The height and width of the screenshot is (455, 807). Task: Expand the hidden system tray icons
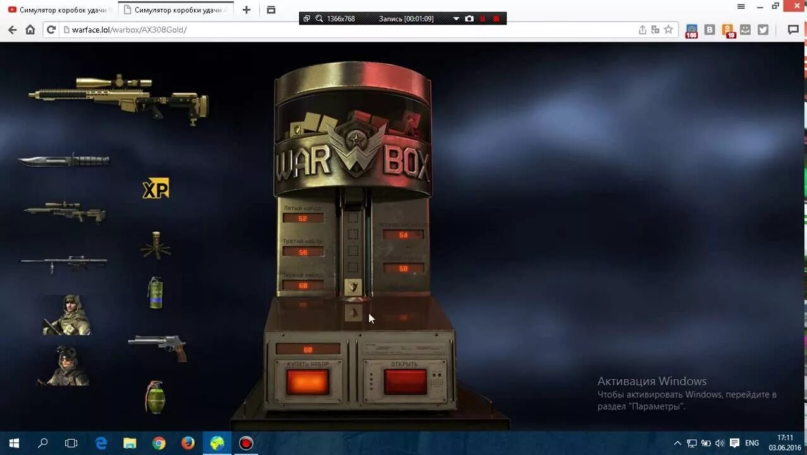pos(677,443)
